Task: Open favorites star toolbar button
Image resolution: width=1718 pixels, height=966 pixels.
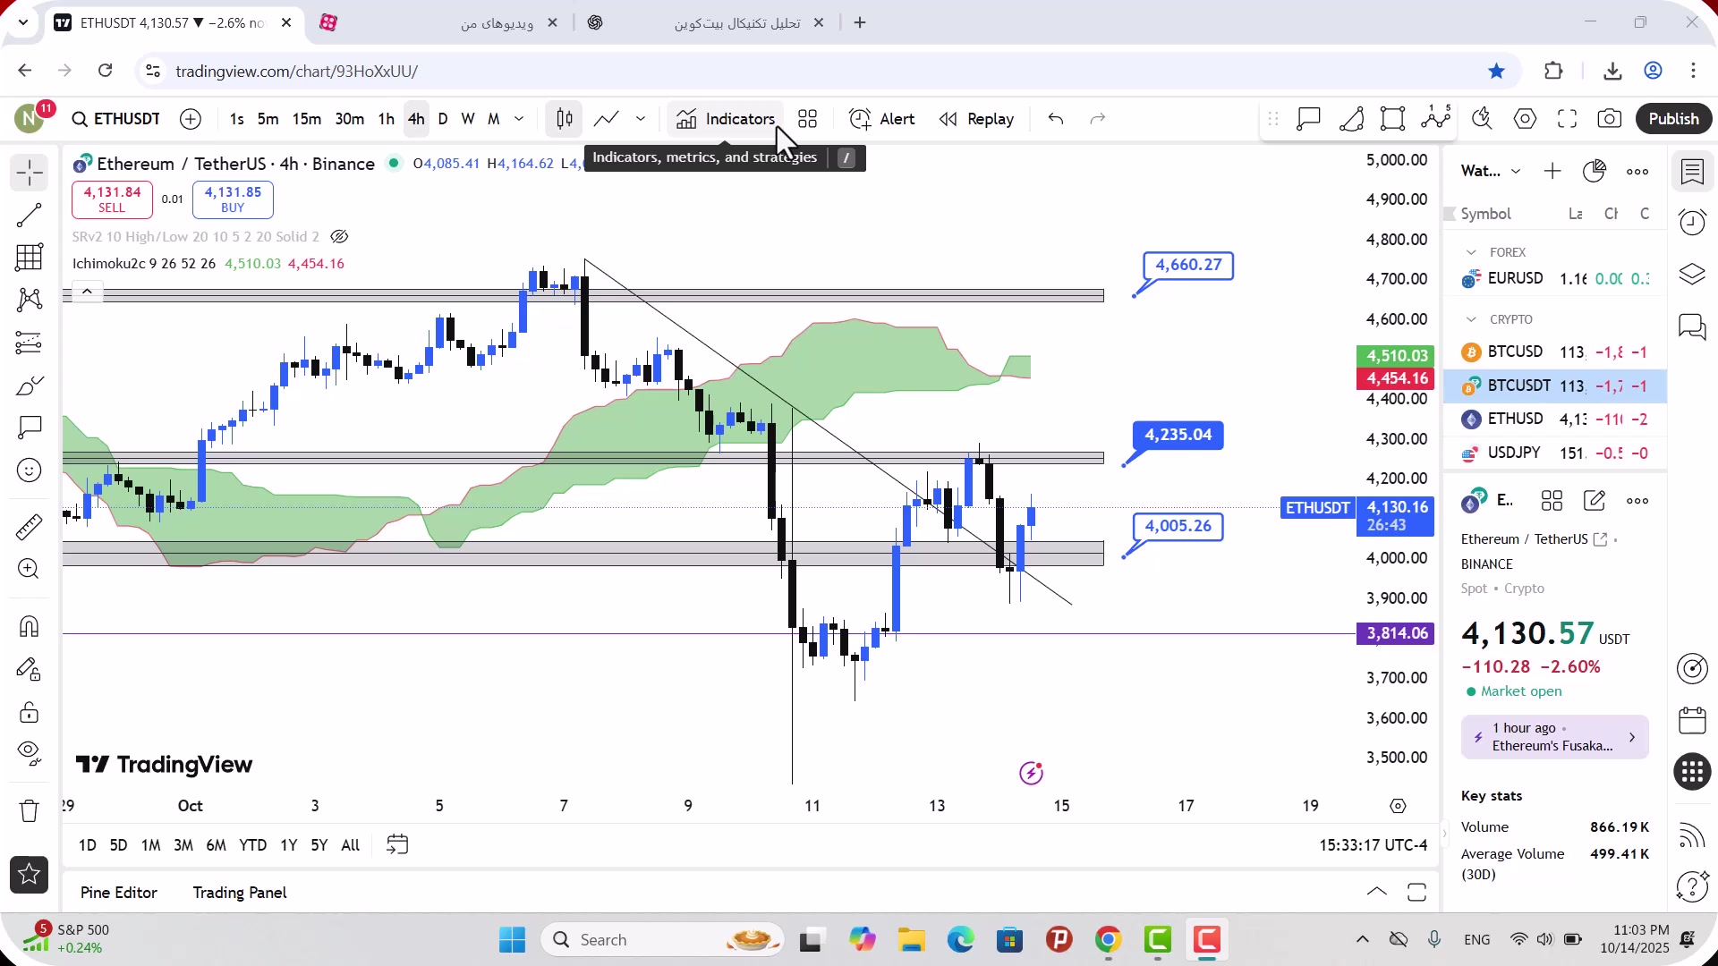Action: (x=29, y=875)
